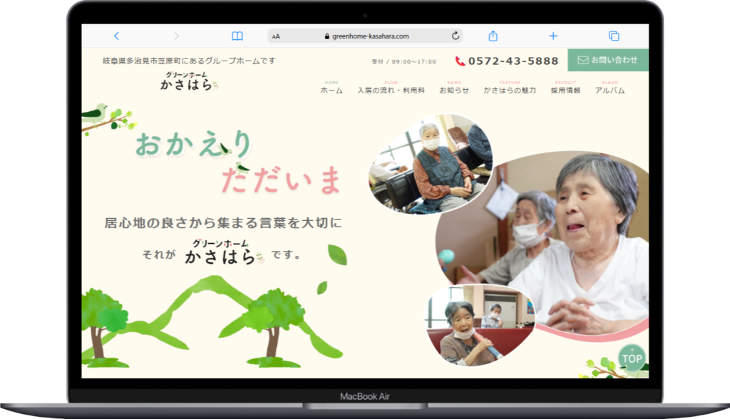Click the large photo of the woman in white
730x419 pixels.
pos(543,242)
